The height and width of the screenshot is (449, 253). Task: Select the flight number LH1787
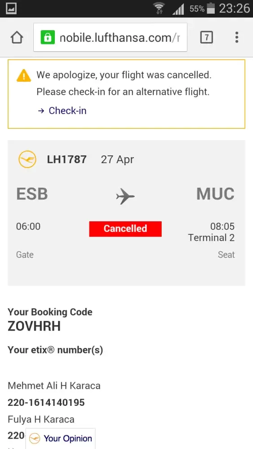click(x=67, y=159)
